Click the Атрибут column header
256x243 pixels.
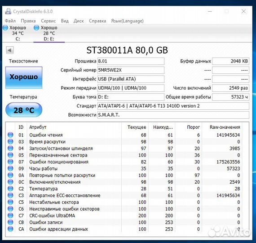tap(74, 127)
